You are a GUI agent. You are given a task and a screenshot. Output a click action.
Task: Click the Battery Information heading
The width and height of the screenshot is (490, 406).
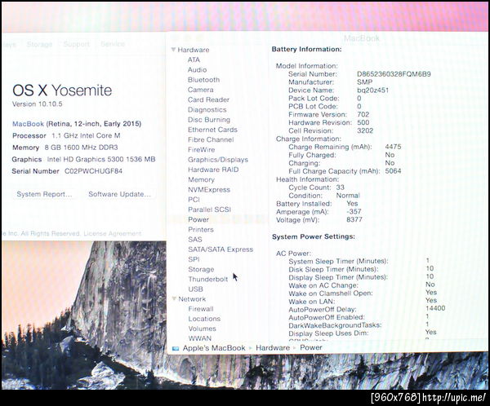coord(306,49)
